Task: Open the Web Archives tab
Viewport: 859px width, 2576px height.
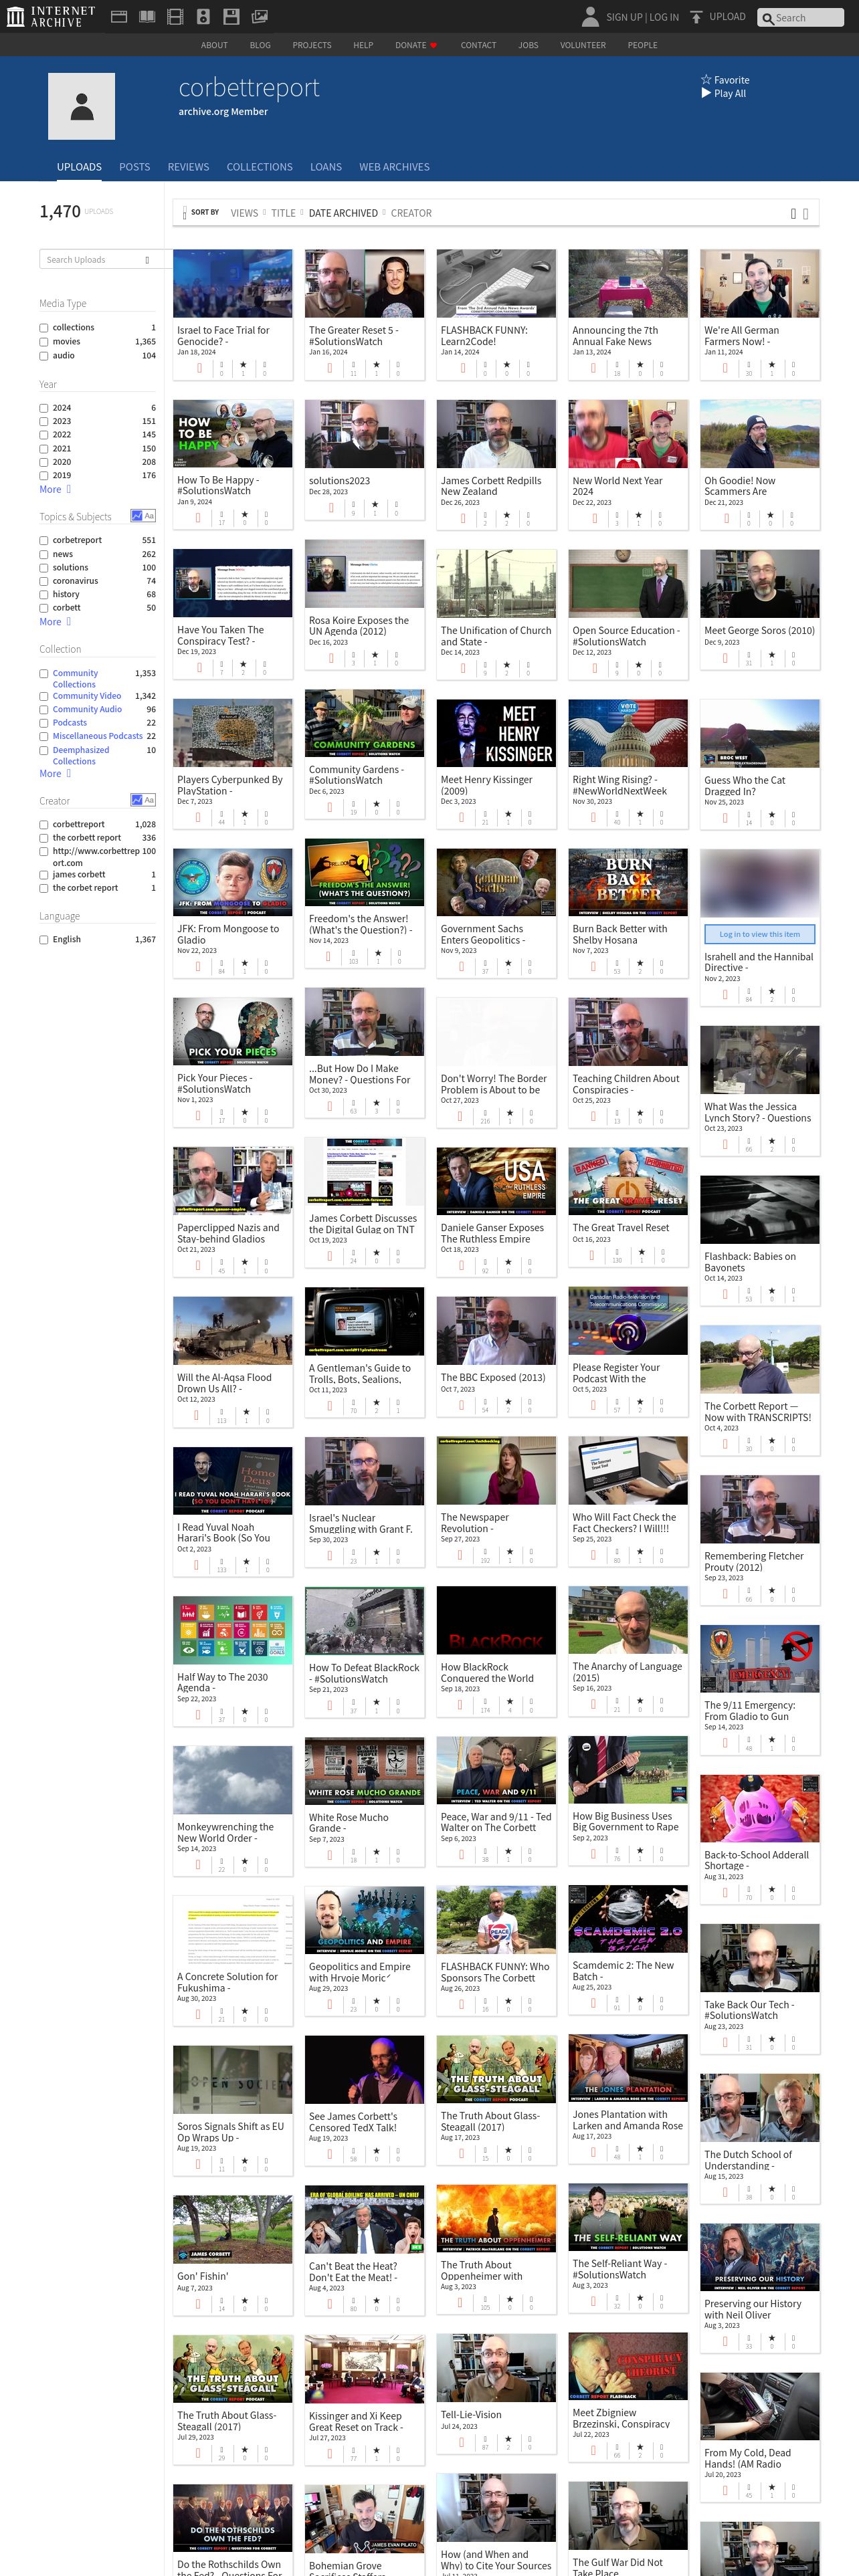Action: click(x=394, y=167)
